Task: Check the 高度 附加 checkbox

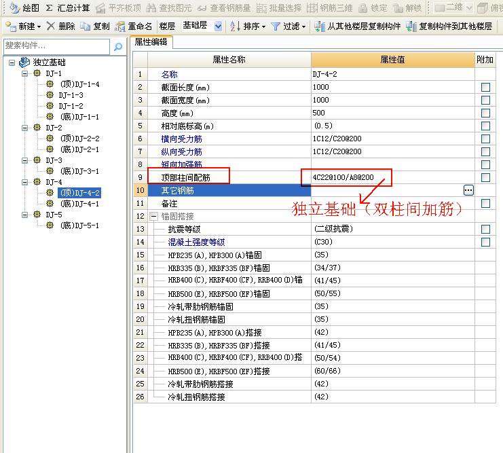Action: (x=485, y=113)
